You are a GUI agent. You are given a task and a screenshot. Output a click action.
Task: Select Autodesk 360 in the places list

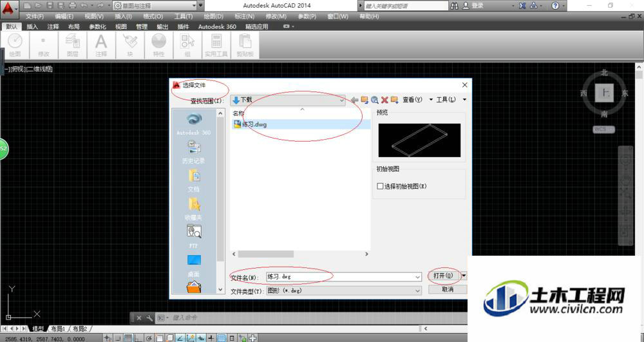click(193, 124)
